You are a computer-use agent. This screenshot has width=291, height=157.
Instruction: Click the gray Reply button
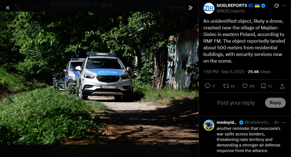coord(275,103)
